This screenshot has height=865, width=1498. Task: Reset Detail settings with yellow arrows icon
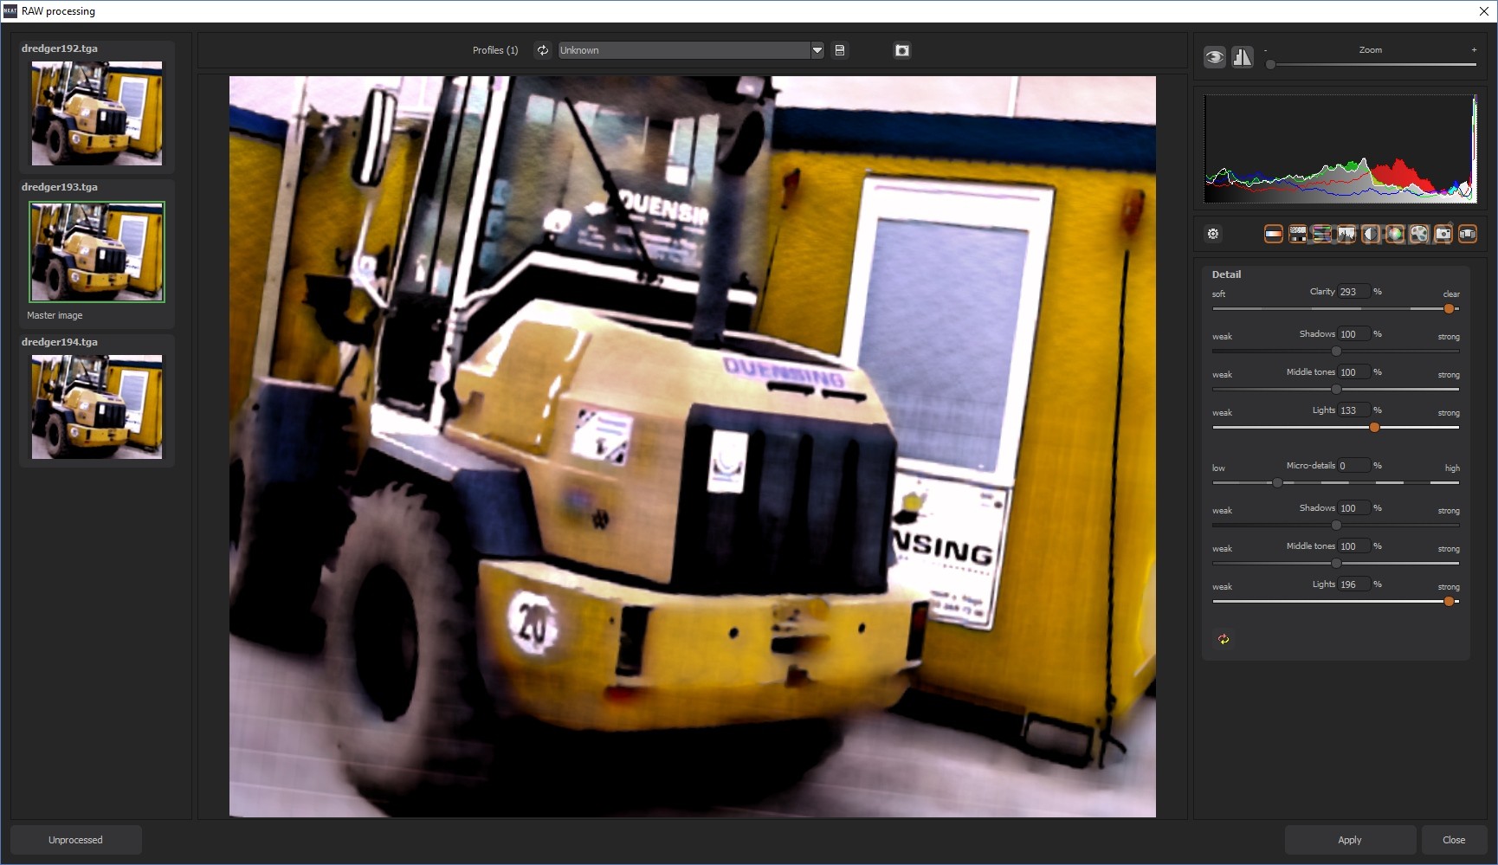click(x=1224, y=639)
